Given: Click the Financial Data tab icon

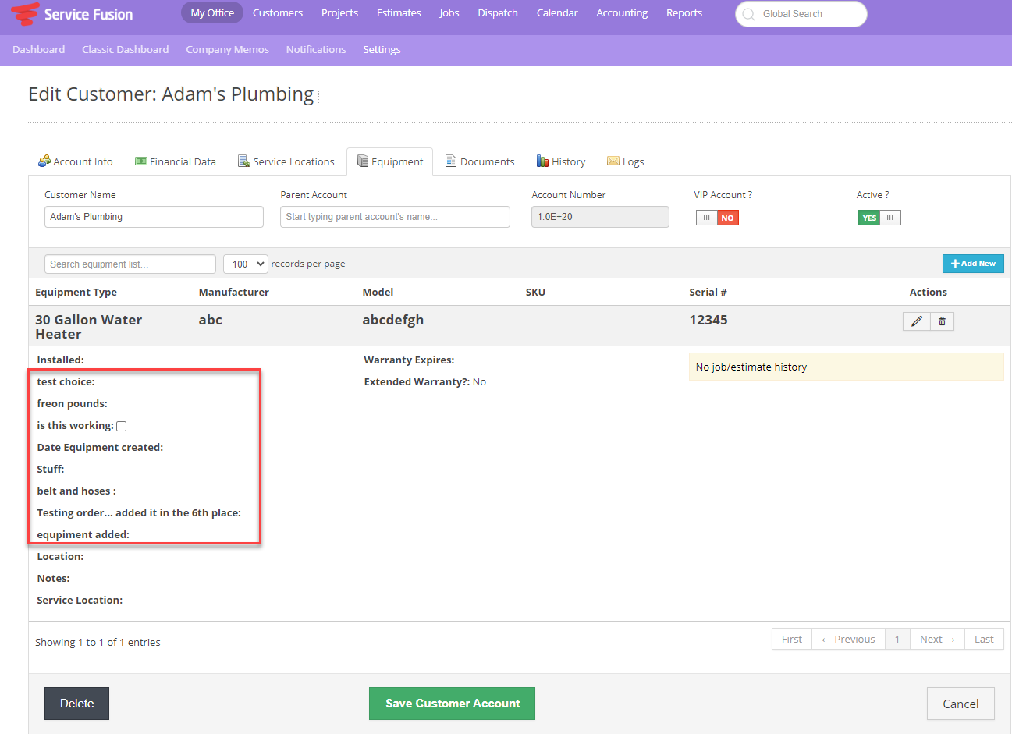Looking at the screenshot, I should click(141, 161).
